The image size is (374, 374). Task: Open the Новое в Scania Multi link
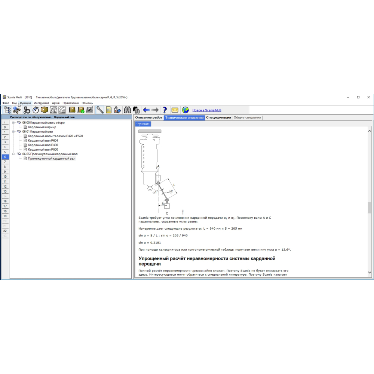(x=207, y=110)
